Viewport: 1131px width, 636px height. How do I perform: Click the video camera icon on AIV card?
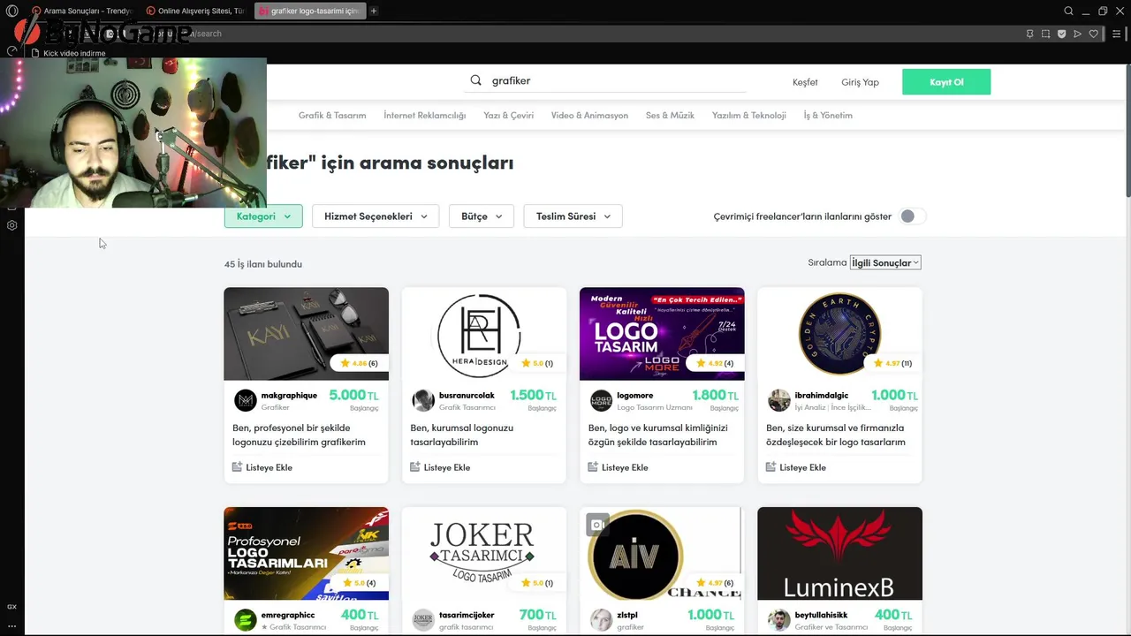tap(597, 525)
